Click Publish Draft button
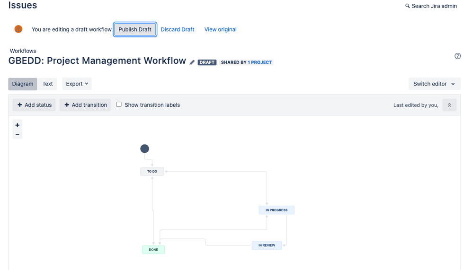Screen dimensions: 473x270 tap(135, 29)
